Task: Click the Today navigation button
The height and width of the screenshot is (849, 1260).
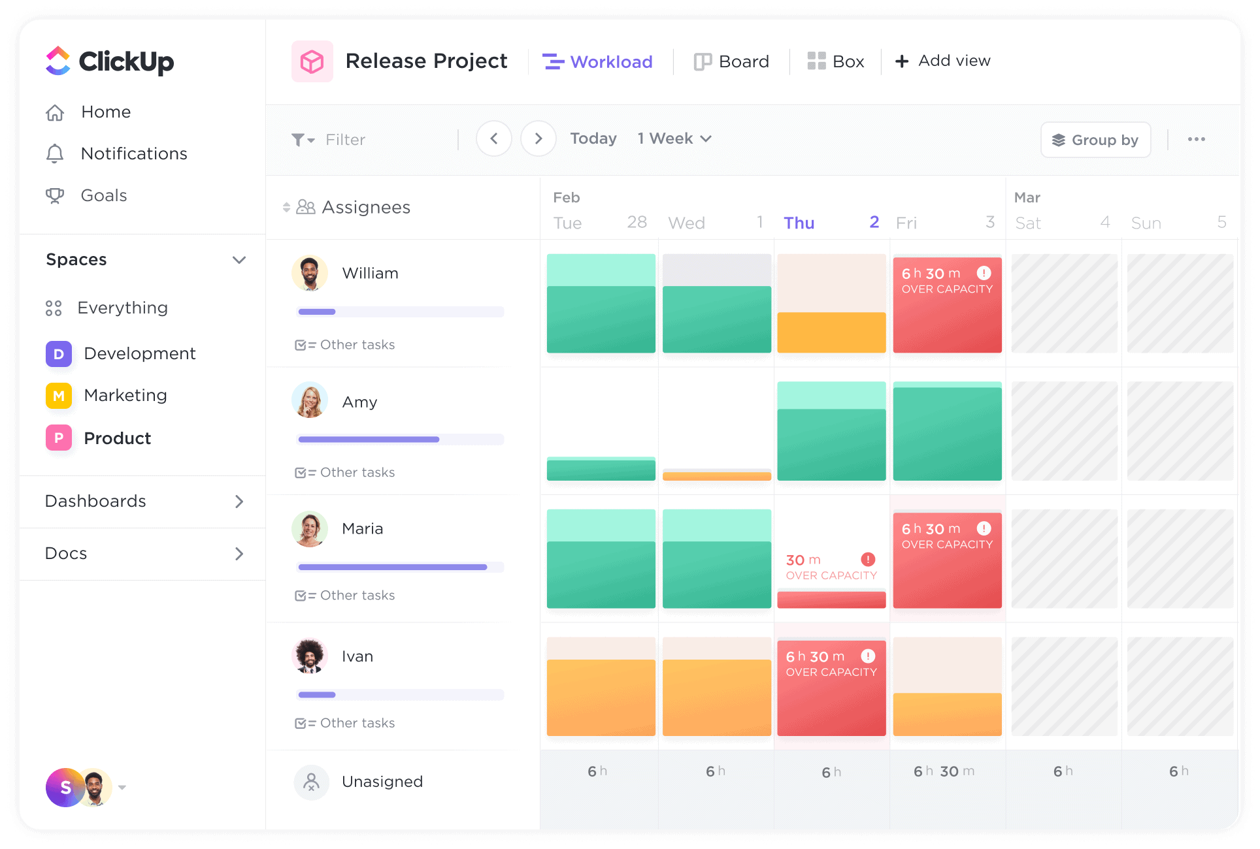Action: [593, 138]
